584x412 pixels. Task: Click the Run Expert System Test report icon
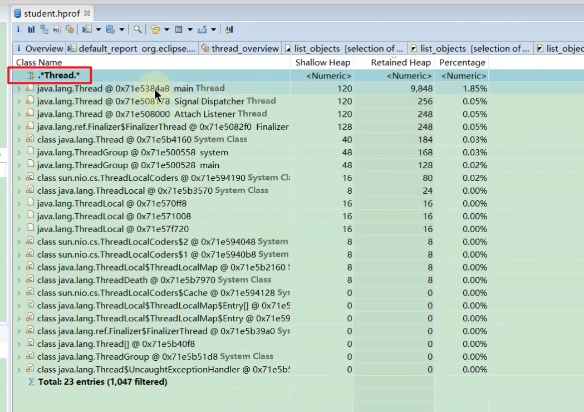[x=87, y=30]
